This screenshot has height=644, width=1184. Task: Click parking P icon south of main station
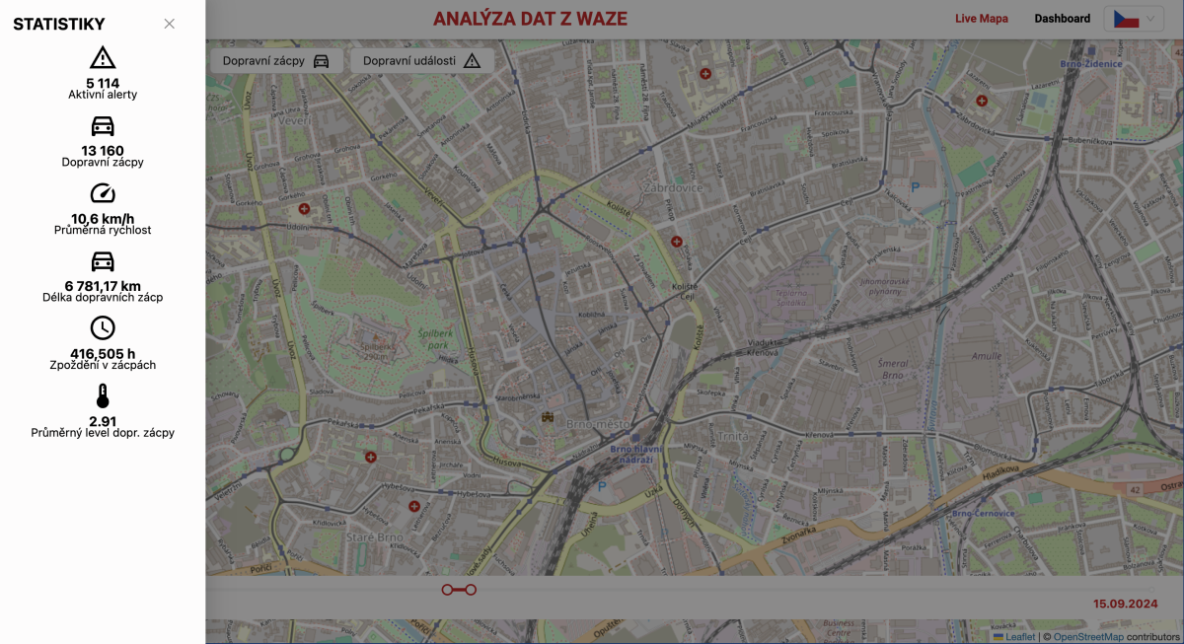(x=602, y=486)
